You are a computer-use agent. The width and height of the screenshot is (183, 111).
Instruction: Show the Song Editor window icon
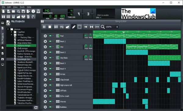click(3, 17)
